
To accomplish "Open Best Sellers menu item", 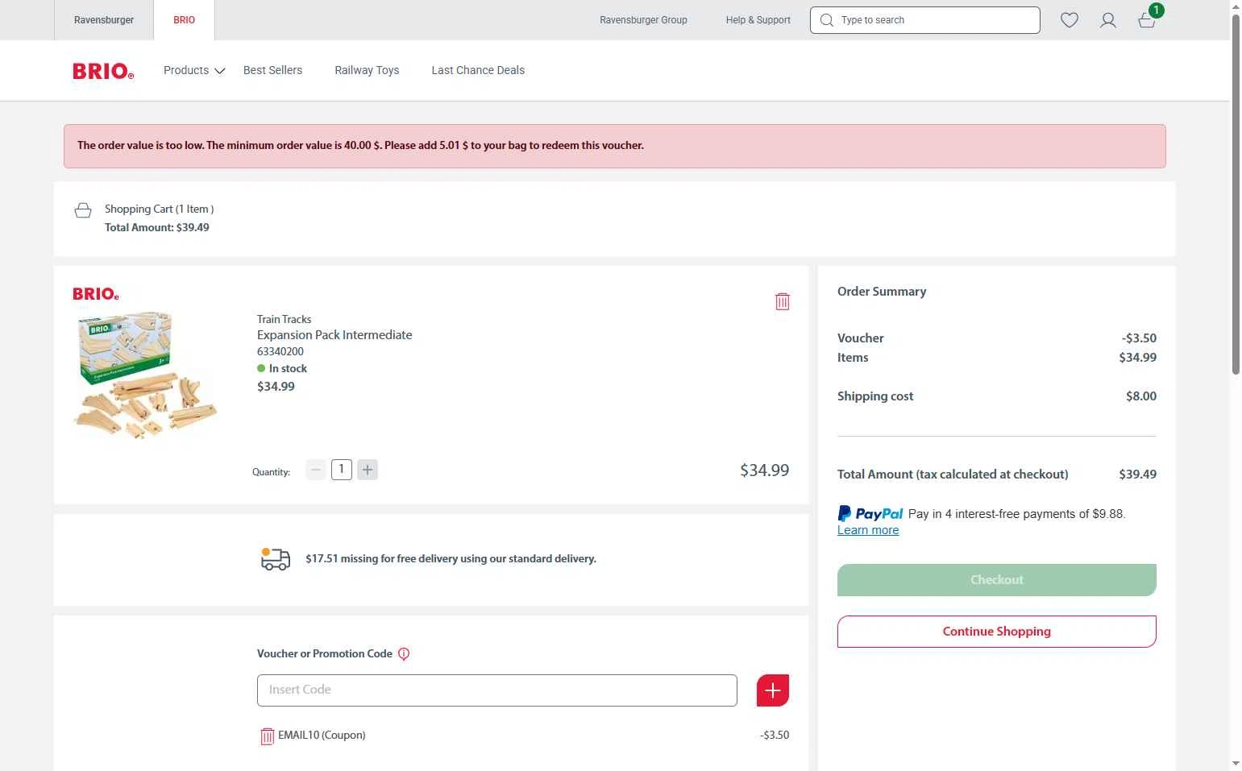I will 272,71.
